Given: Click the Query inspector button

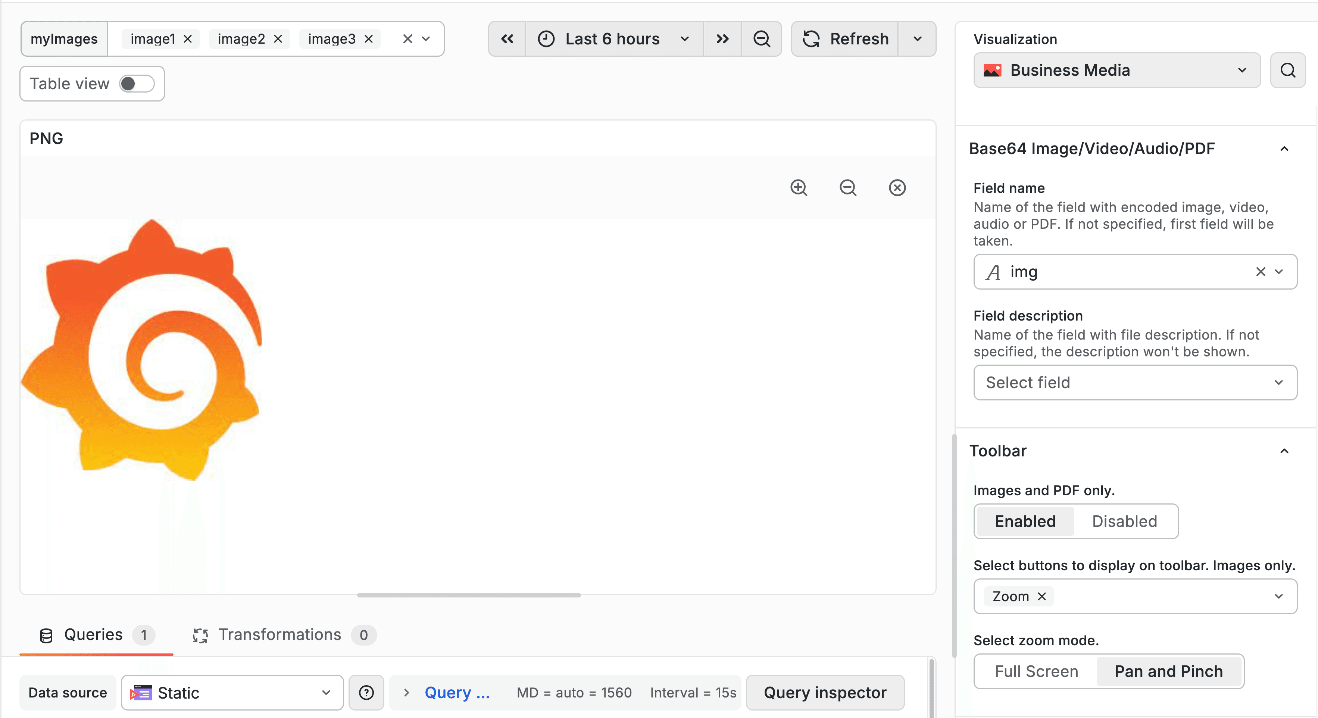Looking at the screenshot, I should pyautogui.click(x=825, y=692).
